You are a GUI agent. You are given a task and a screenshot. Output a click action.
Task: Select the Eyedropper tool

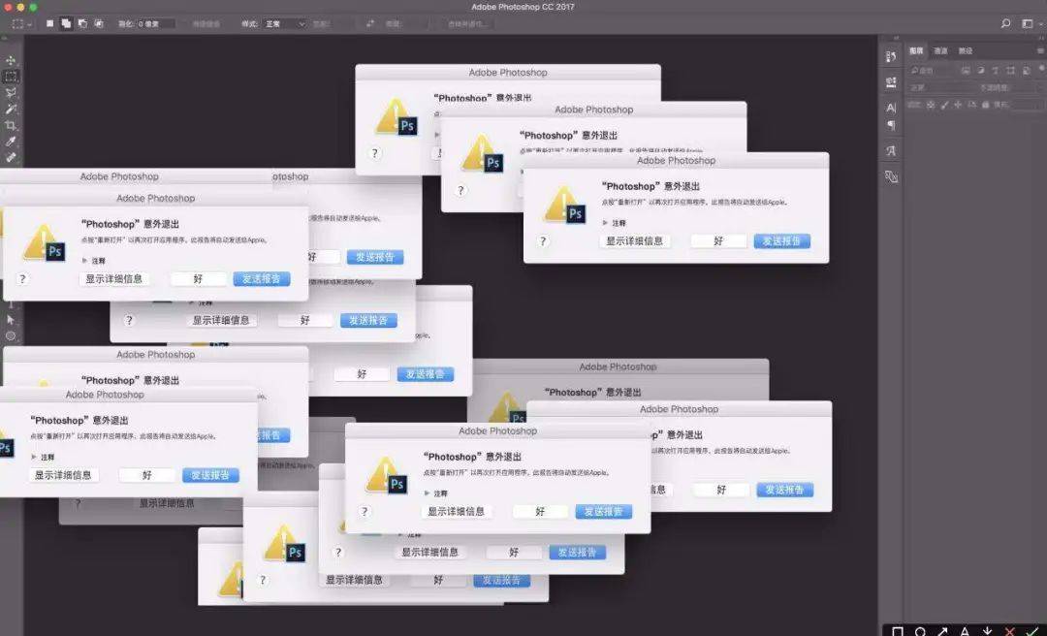(x=11, y=141)
